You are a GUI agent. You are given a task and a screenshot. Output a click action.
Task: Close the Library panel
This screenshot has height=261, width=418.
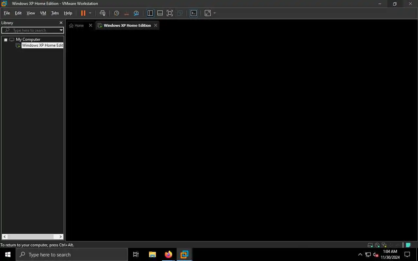click(61, 23)
